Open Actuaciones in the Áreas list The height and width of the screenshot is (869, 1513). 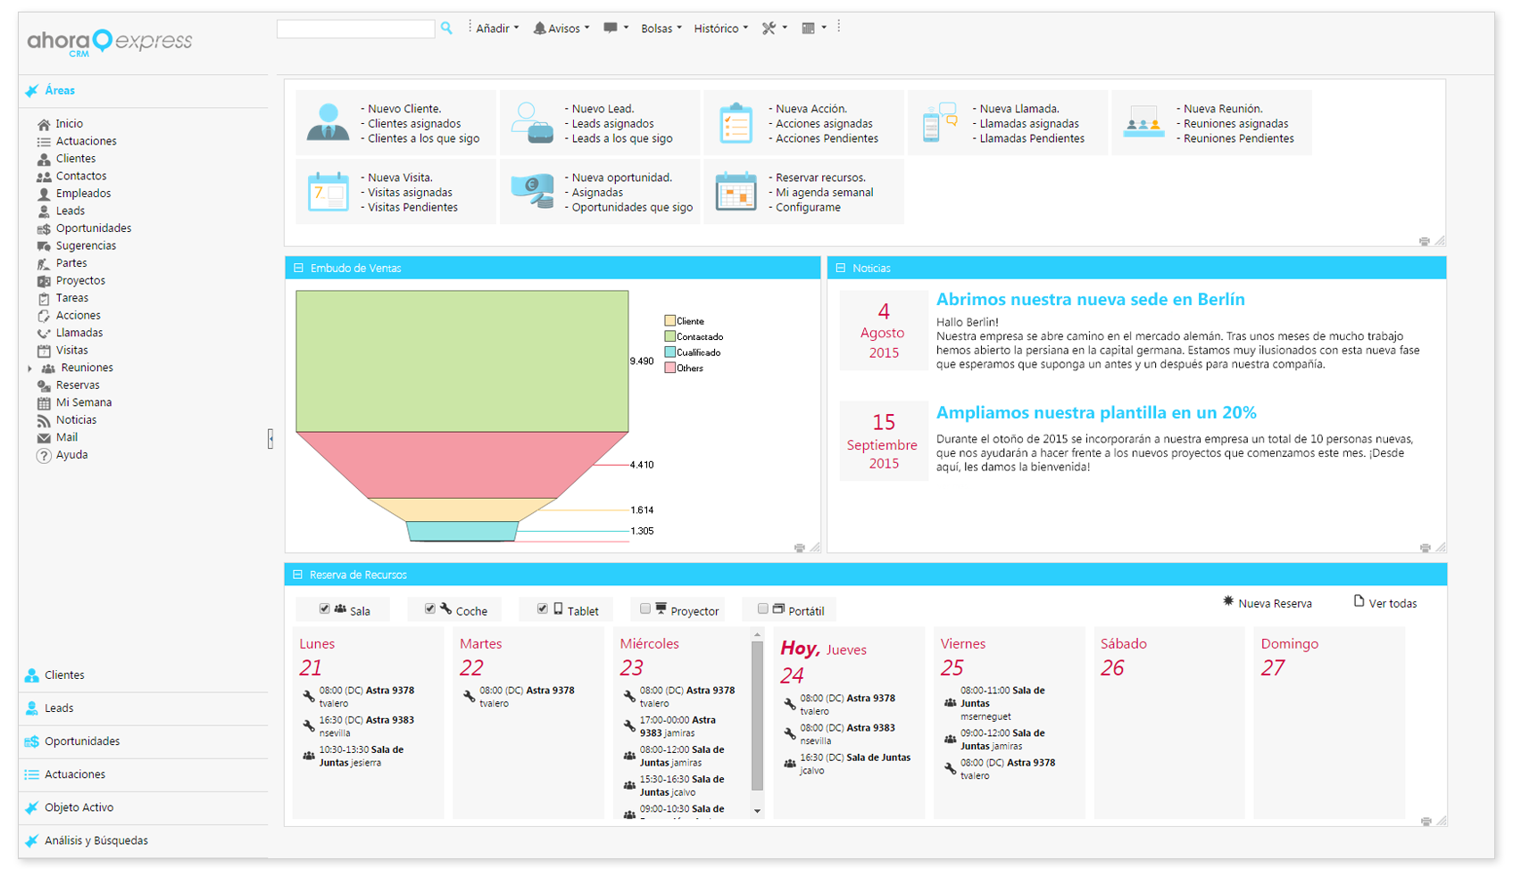point(86,141)
